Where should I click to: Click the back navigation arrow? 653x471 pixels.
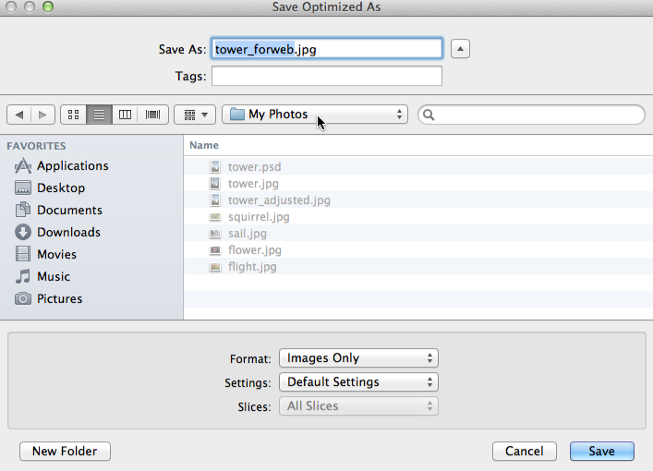pos(18,115)
